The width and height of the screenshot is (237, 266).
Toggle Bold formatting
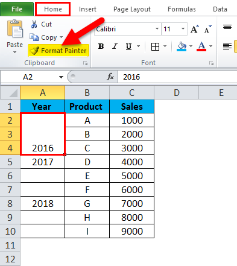101,46
